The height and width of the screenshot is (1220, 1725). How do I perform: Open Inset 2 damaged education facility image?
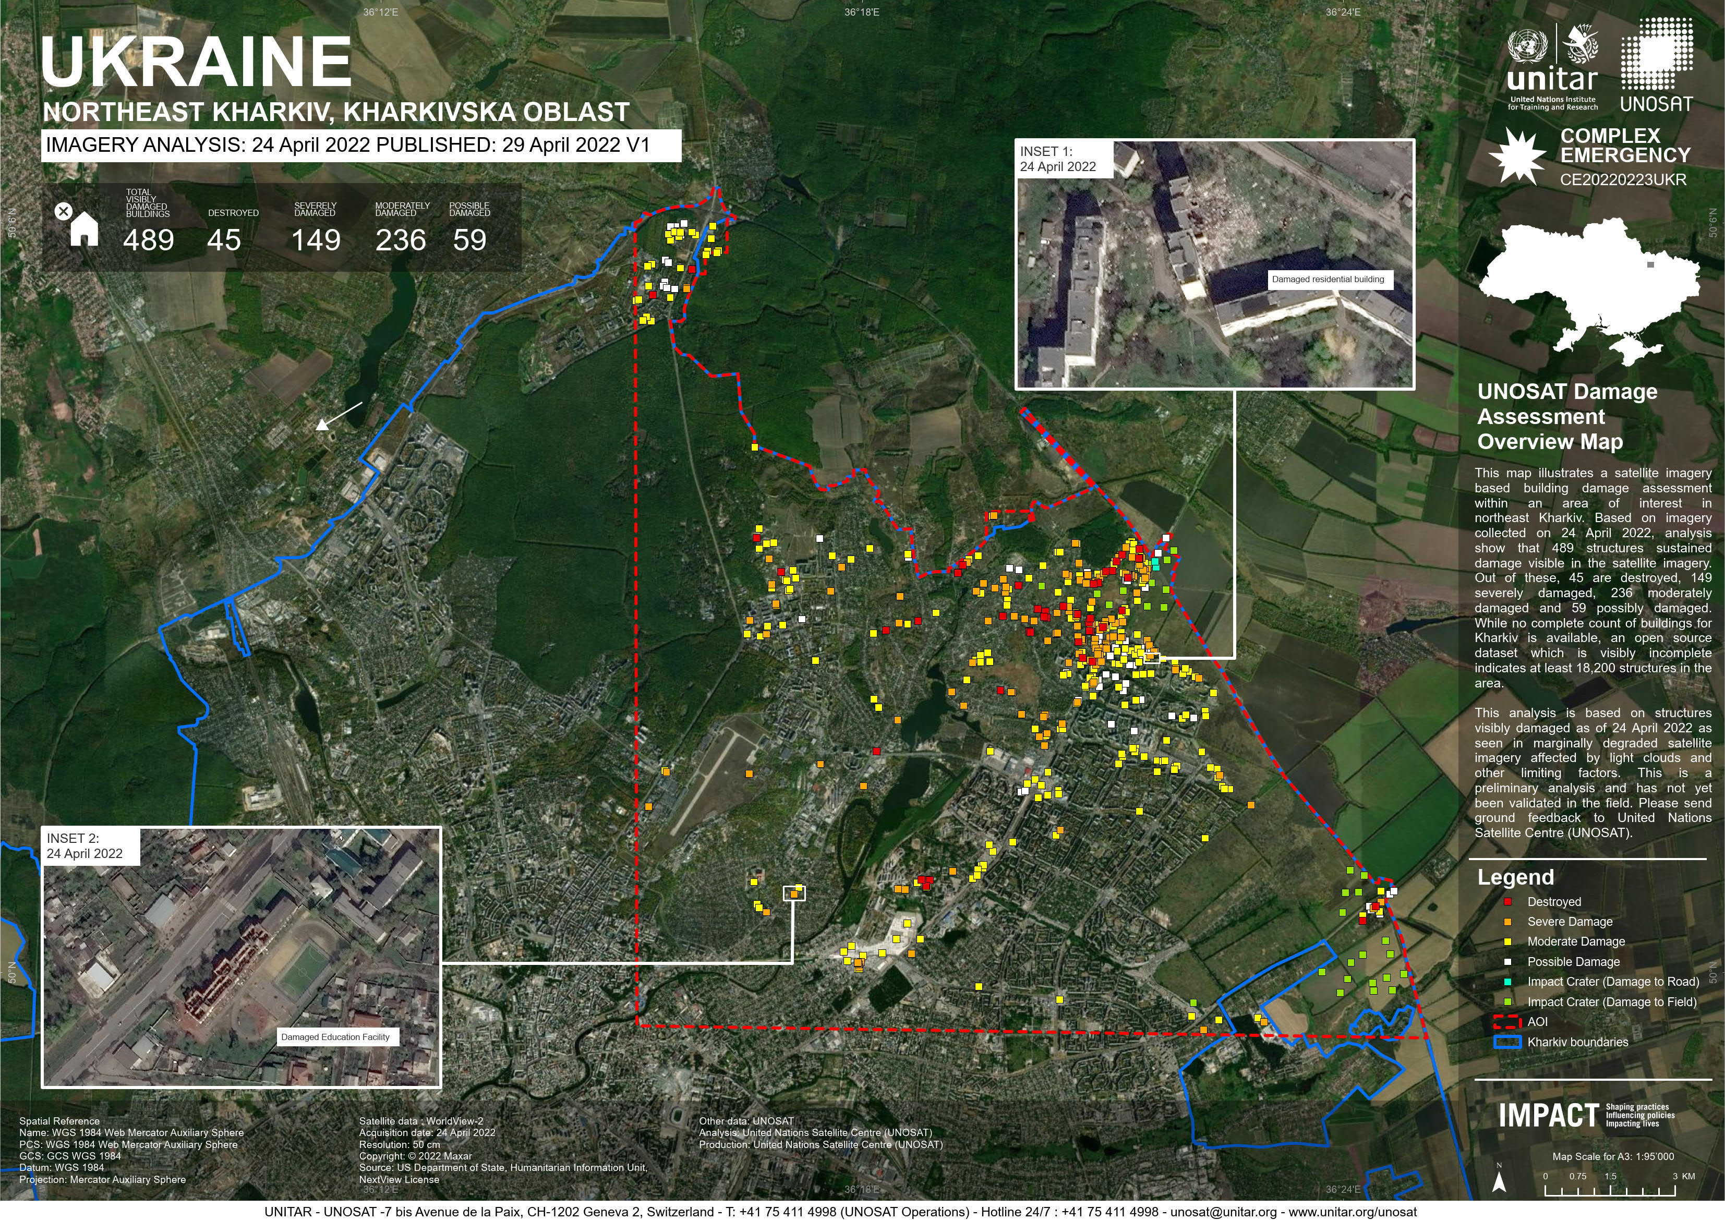[241, 957]
